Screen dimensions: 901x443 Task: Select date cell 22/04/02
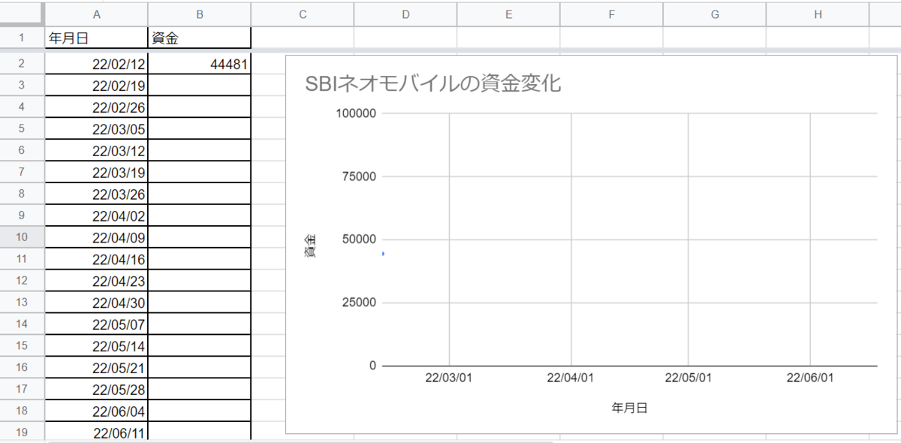[96, 216]
